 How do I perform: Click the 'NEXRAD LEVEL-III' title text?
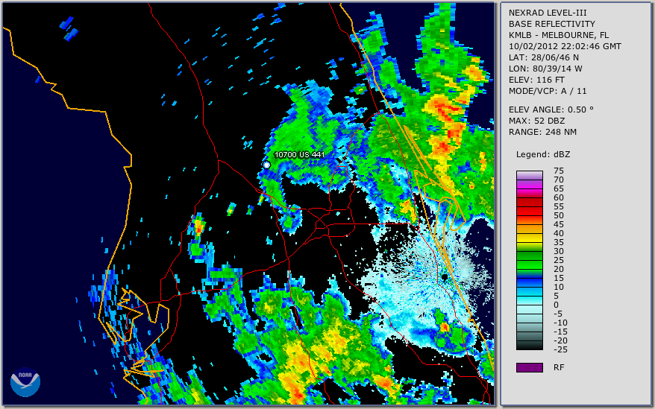coord(548,13)
